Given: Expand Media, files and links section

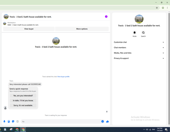Looking at the screenshot, I should tap(139, 53).
